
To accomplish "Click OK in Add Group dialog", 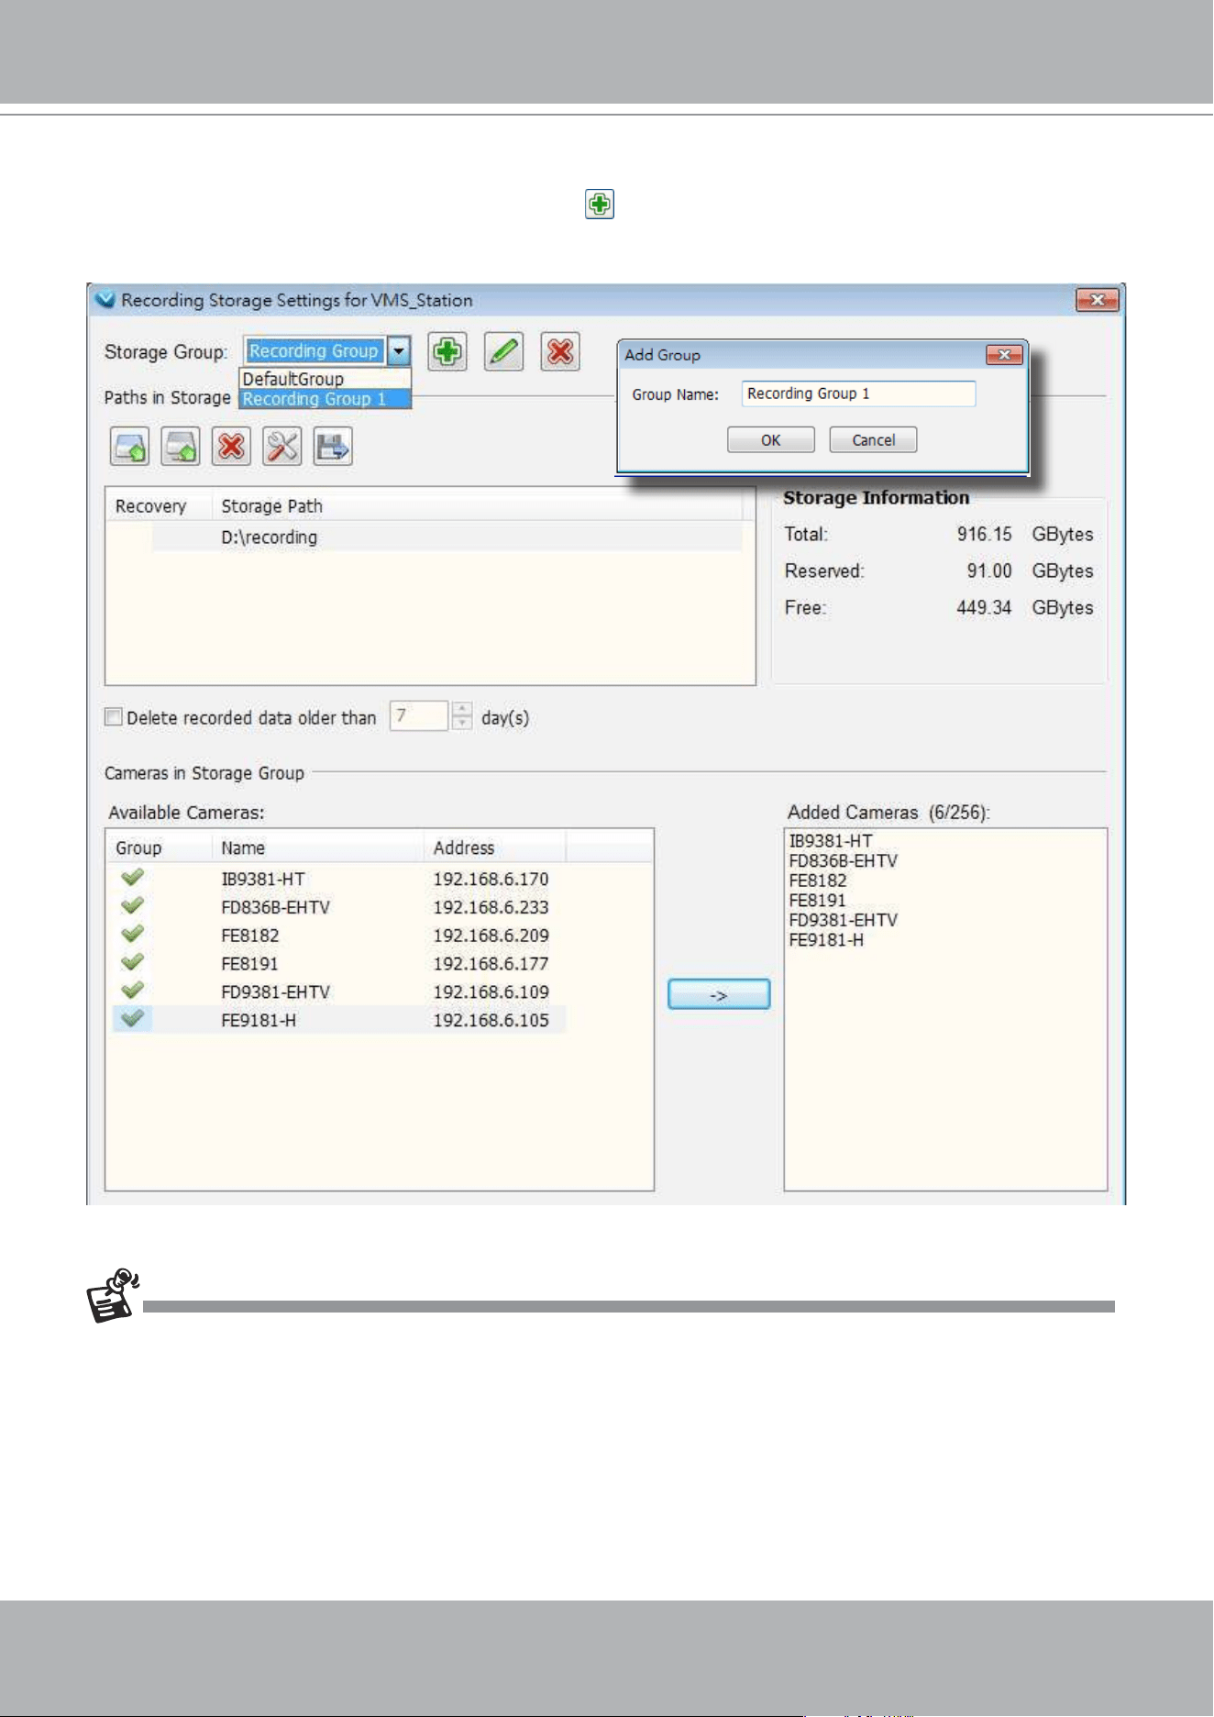I will (771, 440).
